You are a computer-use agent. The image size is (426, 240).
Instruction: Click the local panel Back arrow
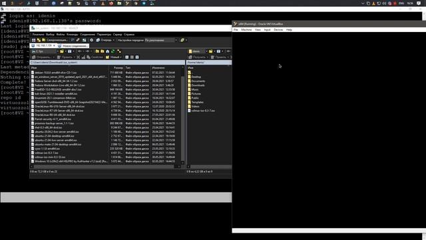point(80,51)
